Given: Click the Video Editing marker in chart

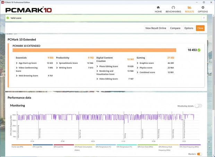Looking at the screenshot, I should [173, 133].
